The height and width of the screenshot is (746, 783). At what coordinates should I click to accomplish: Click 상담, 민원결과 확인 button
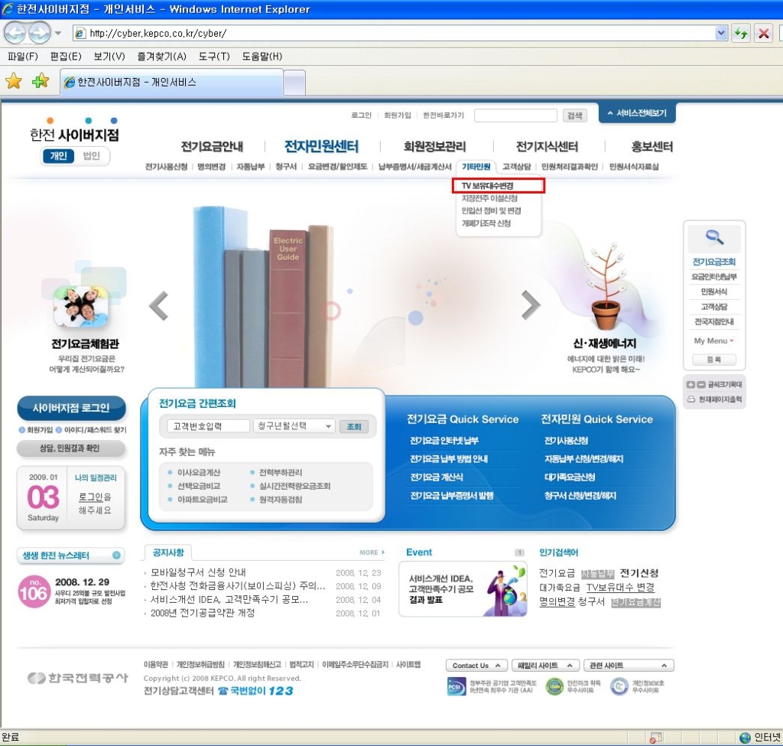pyautogui.click(x=70, y=448)
